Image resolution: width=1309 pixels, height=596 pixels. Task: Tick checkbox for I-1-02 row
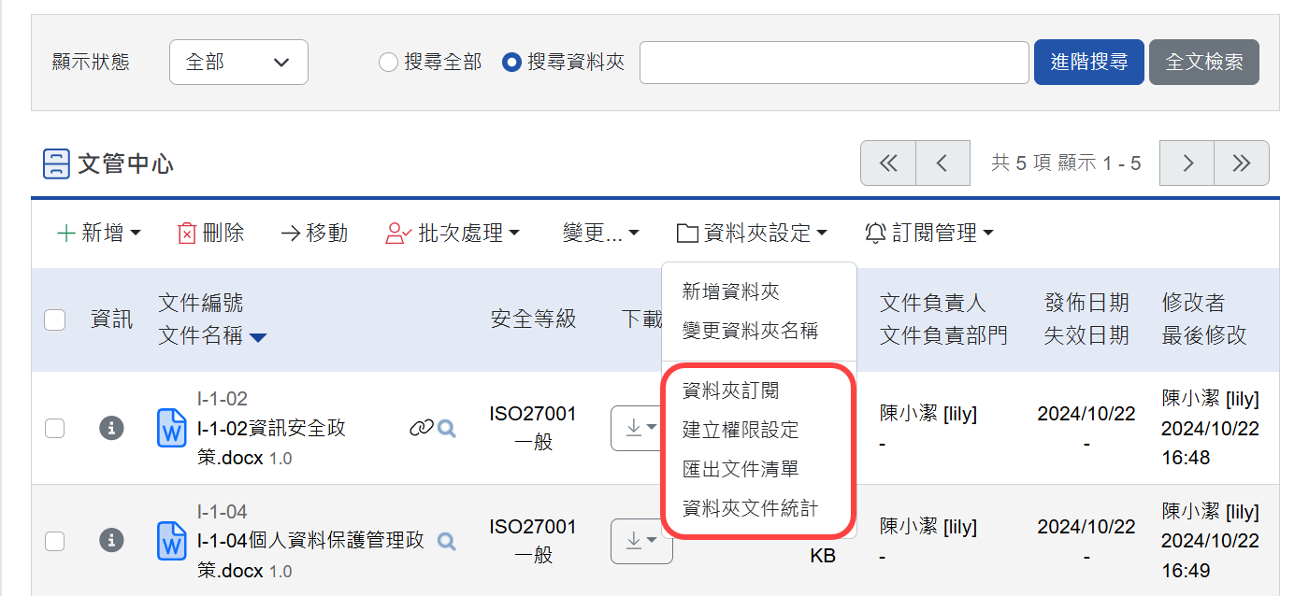[x=55, y=428]
